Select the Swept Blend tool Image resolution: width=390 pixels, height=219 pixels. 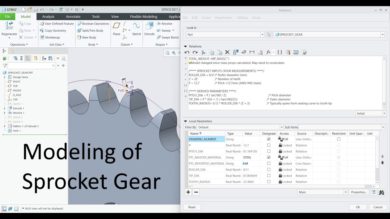168,37
